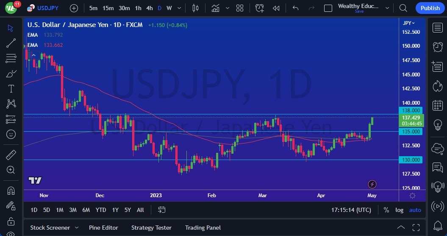Select the Text annotation tool
Viewport: 447px width, 236px height.
pos(11,89)
